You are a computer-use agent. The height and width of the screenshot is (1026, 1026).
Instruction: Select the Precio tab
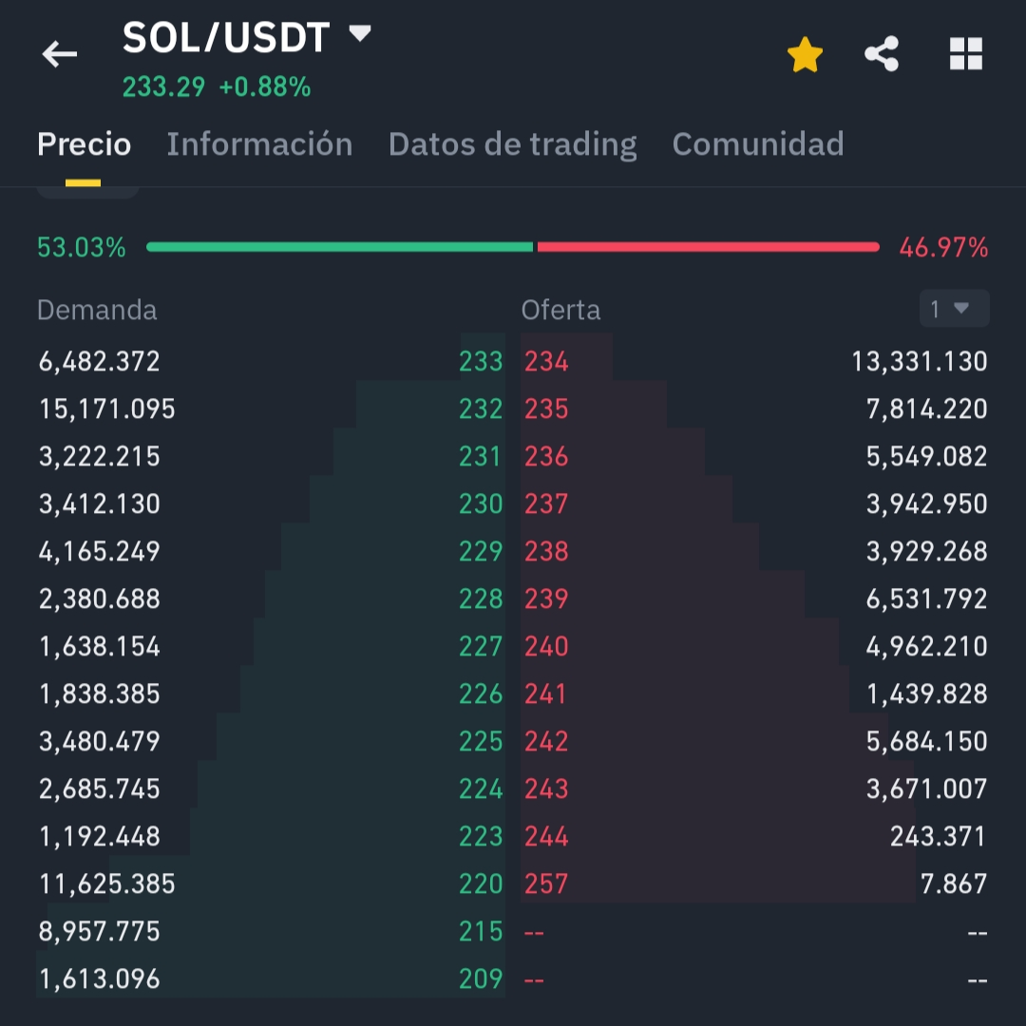pos(84,144)
